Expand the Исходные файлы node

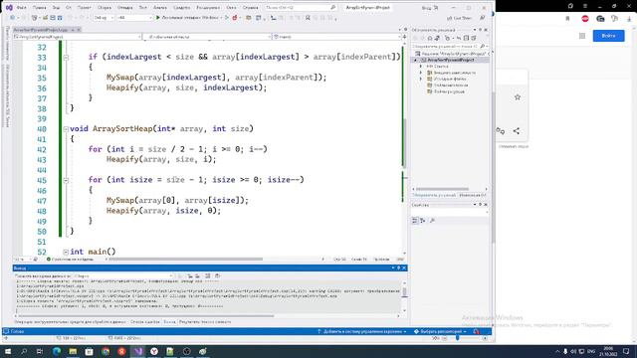[421, 79]
